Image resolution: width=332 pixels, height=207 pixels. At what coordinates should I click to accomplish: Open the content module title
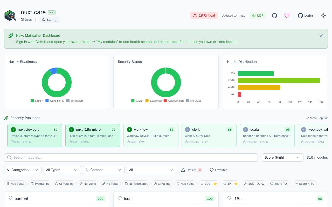22,199
